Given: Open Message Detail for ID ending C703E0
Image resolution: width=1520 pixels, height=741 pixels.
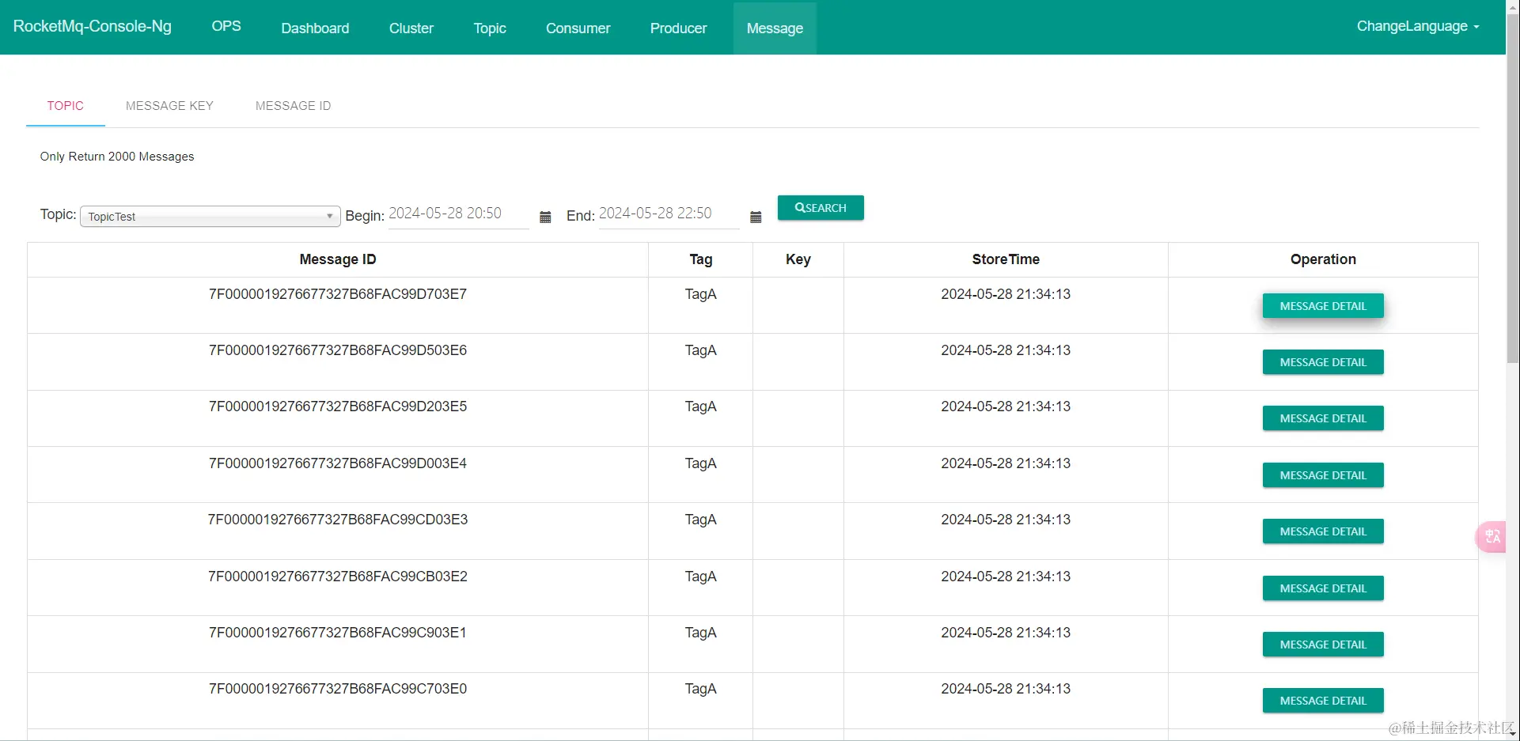Looking at the screenshot, I should pyautogui.click(x=1323, y=701).
